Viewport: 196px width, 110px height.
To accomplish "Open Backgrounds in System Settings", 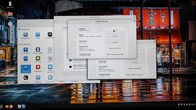I will (x=25, y=35).
